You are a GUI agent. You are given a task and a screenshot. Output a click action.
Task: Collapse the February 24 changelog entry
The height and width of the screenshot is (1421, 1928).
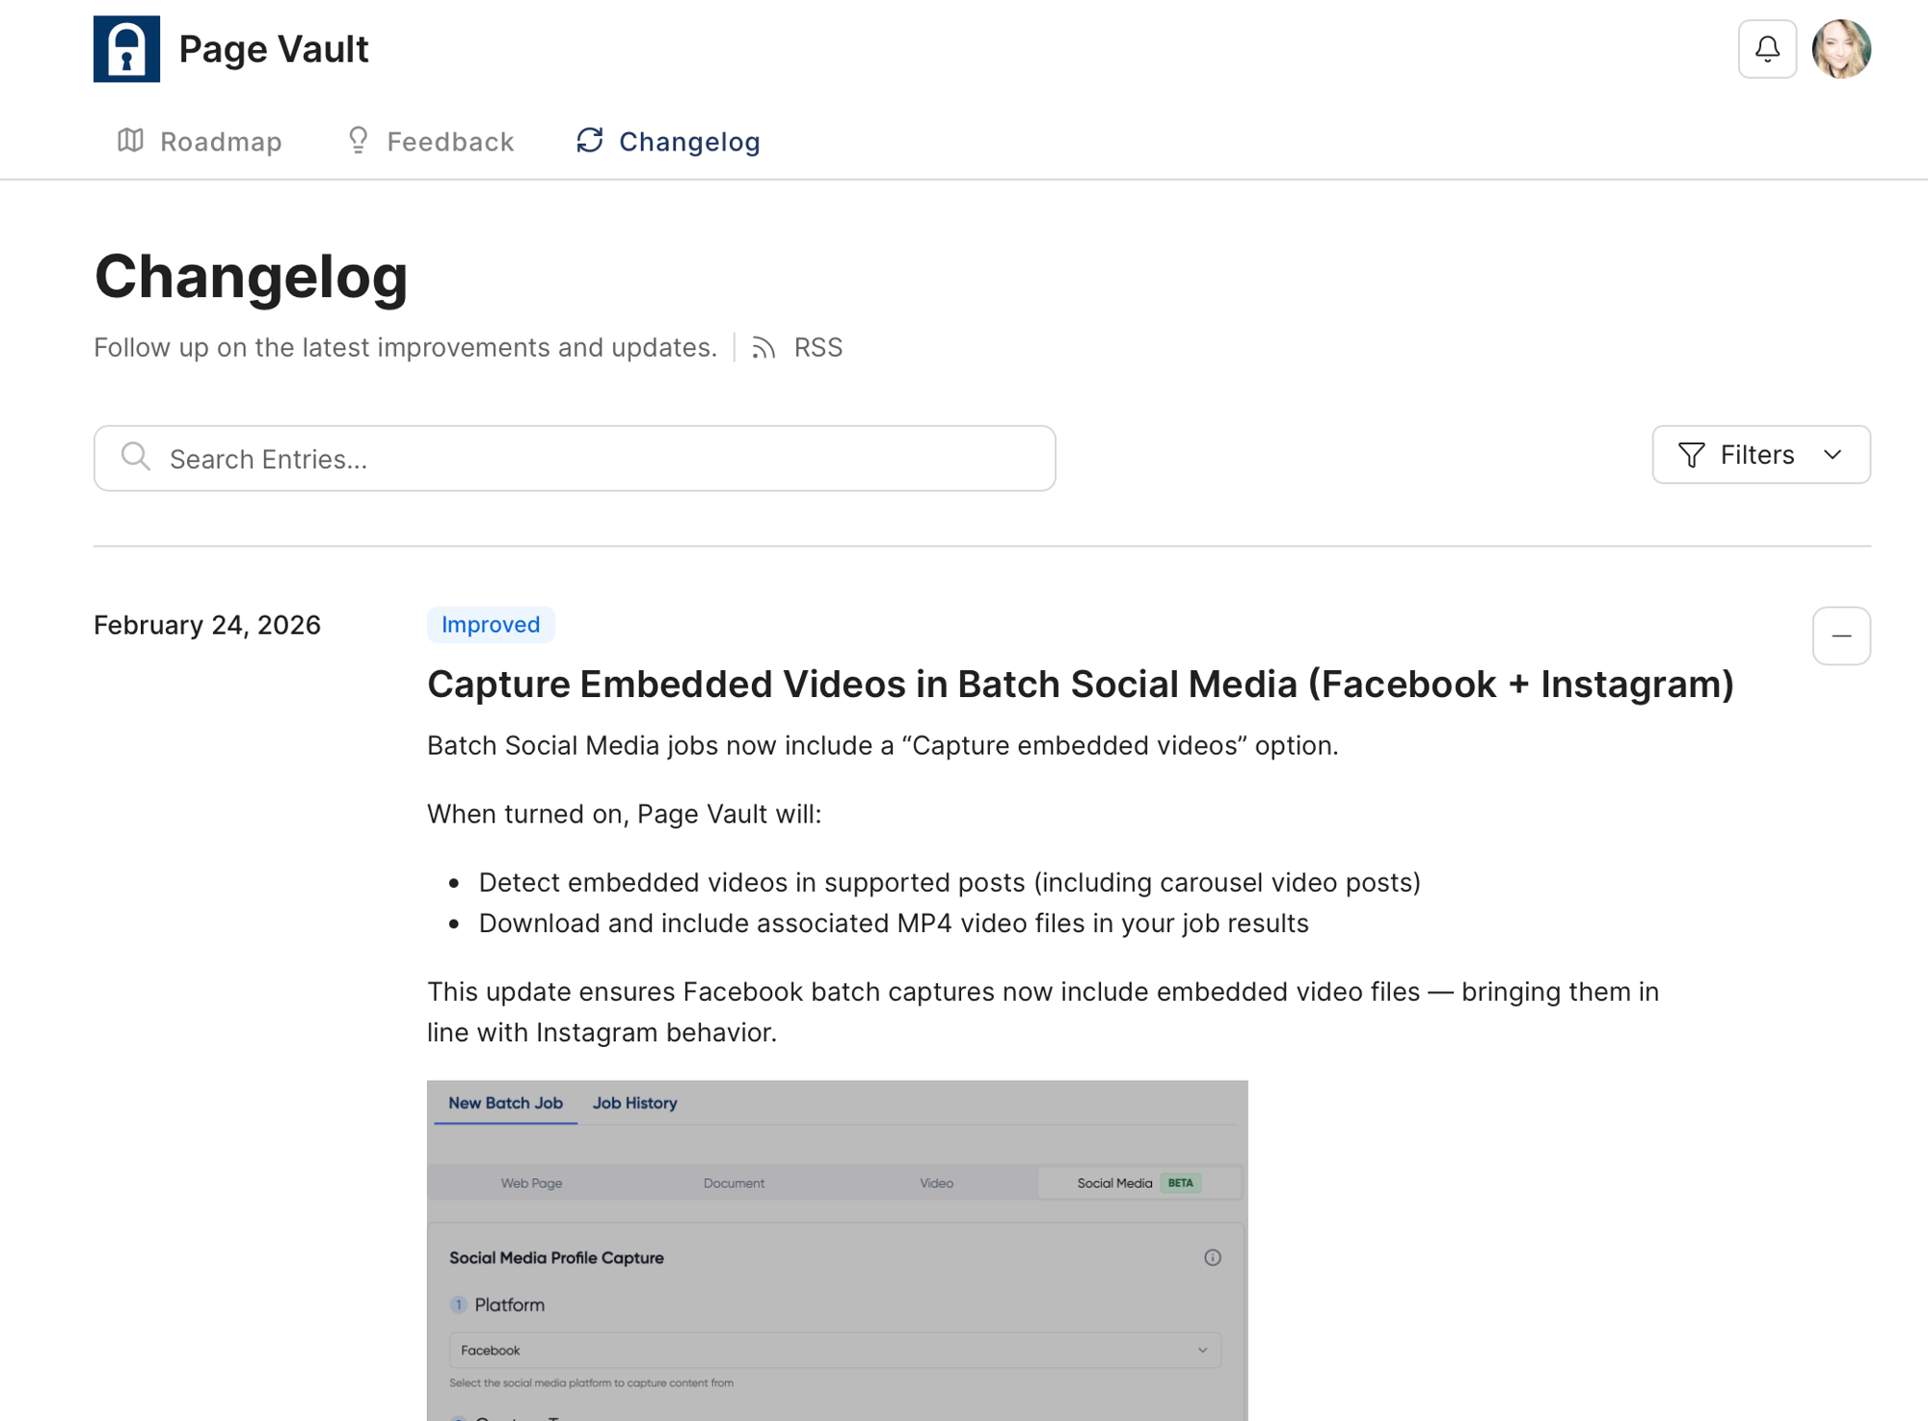click(1840, 636)
